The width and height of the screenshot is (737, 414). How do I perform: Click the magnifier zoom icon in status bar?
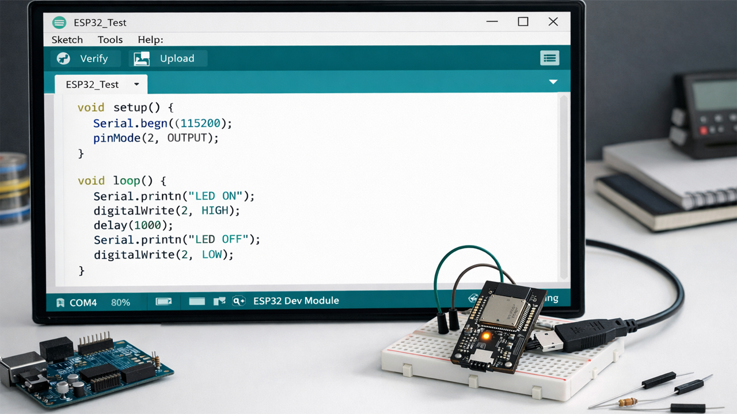pos(238,301)
